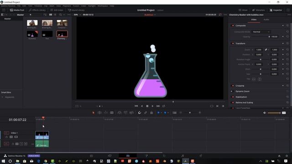Play viewer in reverse
The height and width of the screenshot is (164, 292).
(x=142, y=106)
